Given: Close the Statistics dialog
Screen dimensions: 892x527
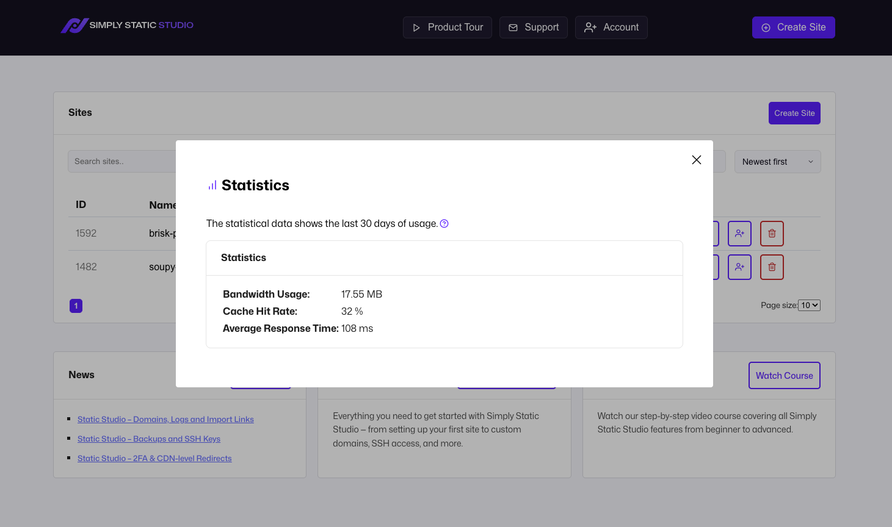Looking at the screenshot, I should [696, 160].
